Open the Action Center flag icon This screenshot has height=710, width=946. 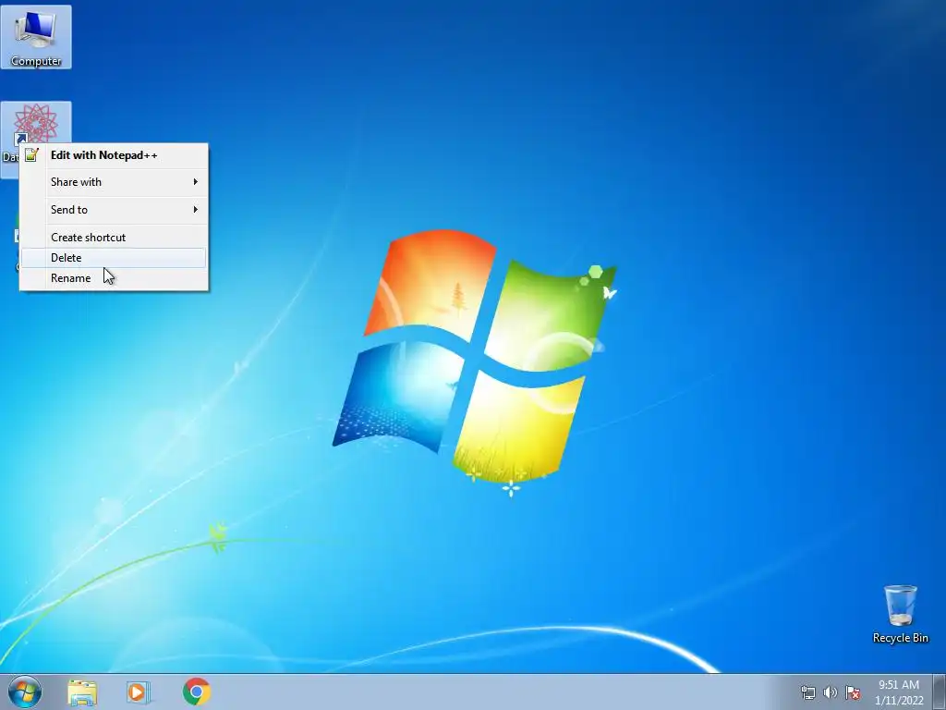point(853,692)
